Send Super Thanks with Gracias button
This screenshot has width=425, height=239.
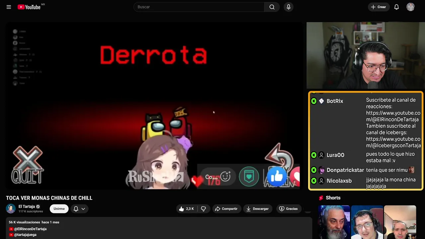pos(288,209)
